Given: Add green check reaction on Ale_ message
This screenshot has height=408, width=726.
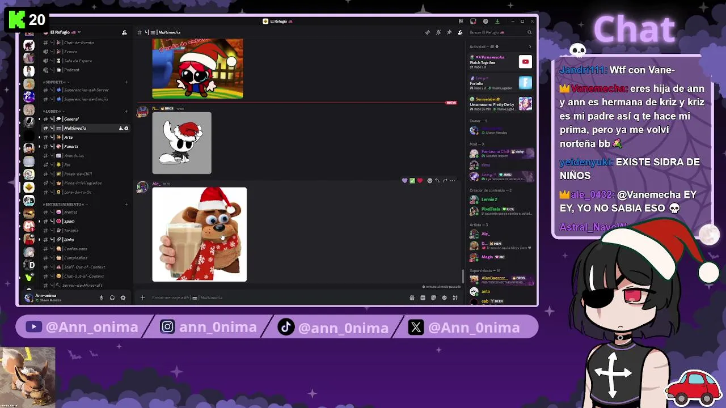Looking at the screenshot, I should click(x=412, y=180).
